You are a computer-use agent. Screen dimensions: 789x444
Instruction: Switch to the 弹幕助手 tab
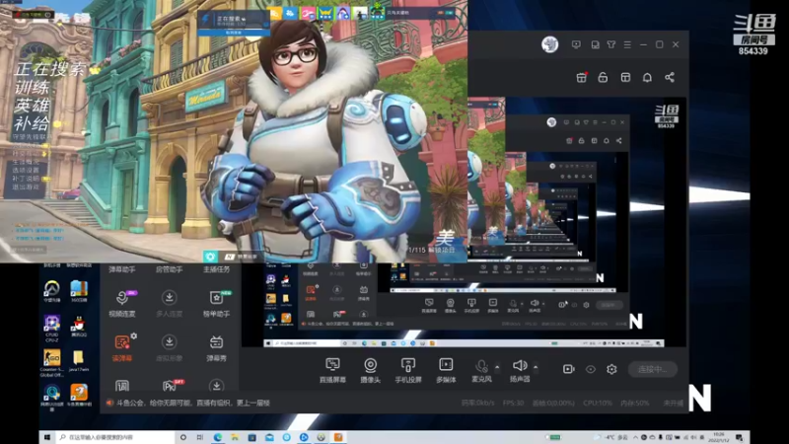click(121, 269)
